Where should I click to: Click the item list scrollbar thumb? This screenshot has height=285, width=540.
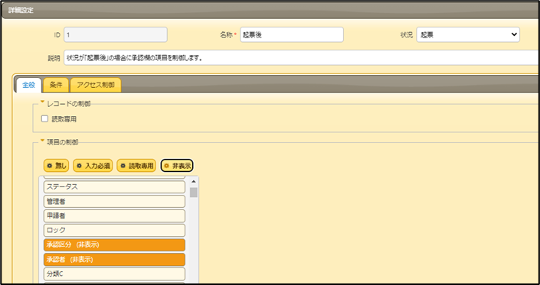(x=194, y=193)
